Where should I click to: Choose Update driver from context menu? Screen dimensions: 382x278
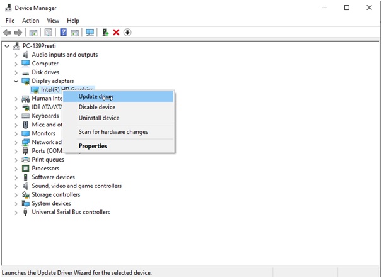(x=96, y=96)
